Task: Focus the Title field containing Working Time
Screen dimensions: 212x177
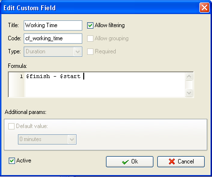Action: point(53,25)
